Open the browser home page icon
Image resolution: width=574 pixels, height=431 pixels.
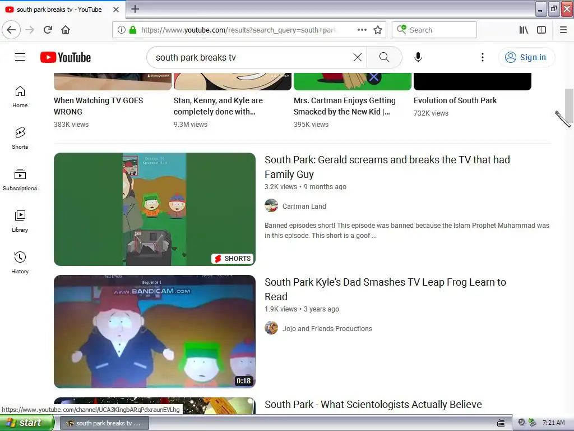click(x=66, y=30)
